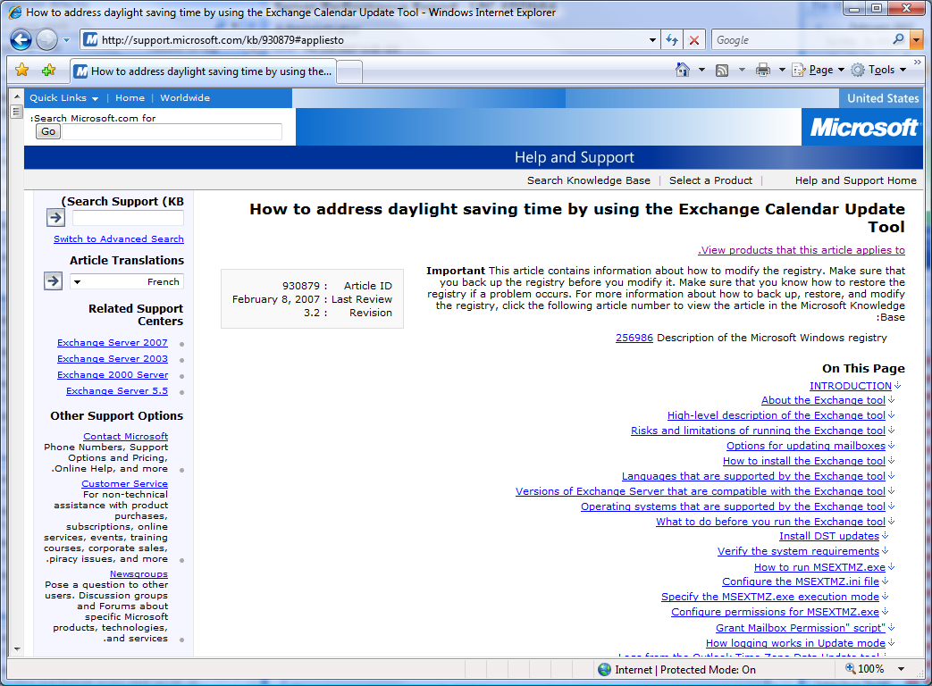Click the page scrollbar up arrow

pos(17,96)
